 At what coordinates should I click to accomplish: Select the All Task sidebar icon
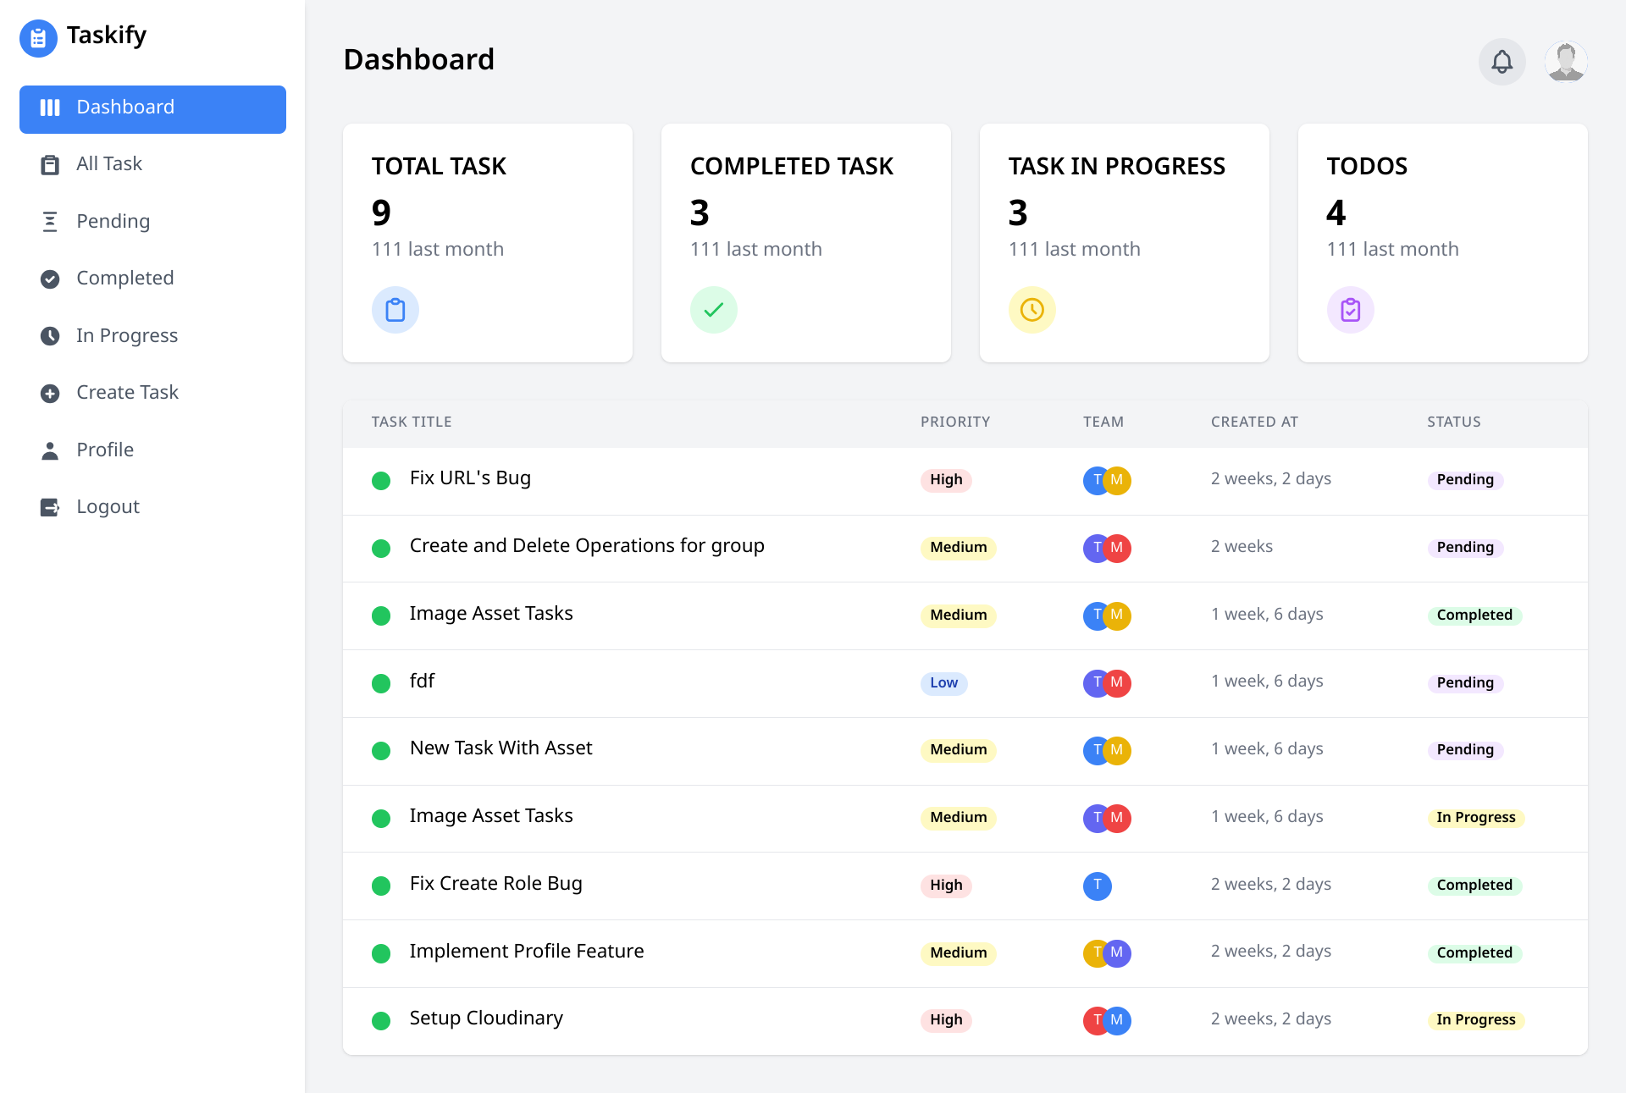click(51, 163)
